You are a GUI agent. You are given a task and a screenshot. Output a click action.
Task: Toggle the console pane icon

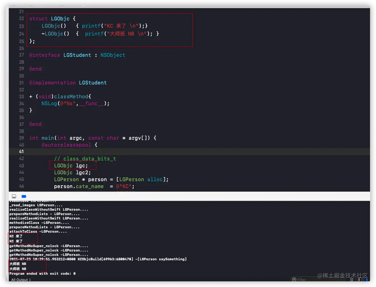[x=366, y=279]
